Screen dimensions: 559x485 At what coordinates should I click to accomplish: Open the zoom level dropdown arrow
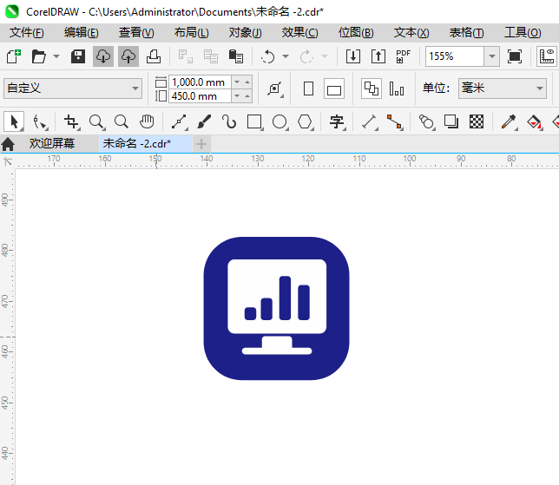click(x=492, y=56)
